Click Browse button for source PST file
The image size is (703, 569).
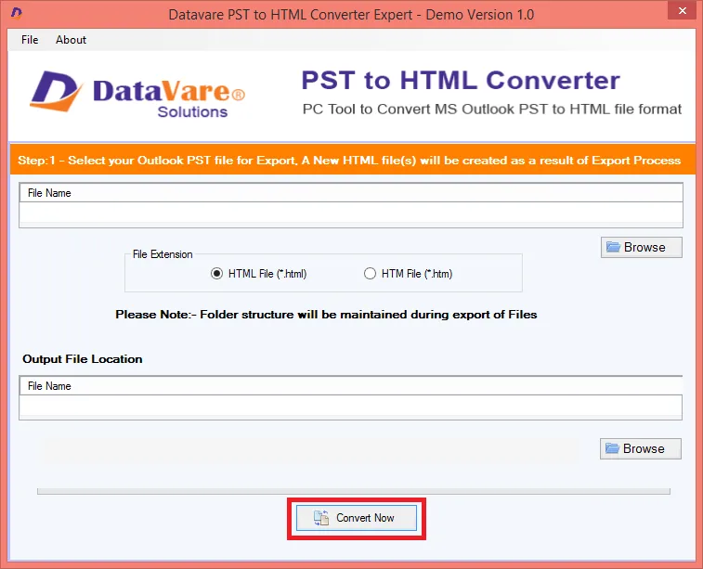tap(641, 247)
